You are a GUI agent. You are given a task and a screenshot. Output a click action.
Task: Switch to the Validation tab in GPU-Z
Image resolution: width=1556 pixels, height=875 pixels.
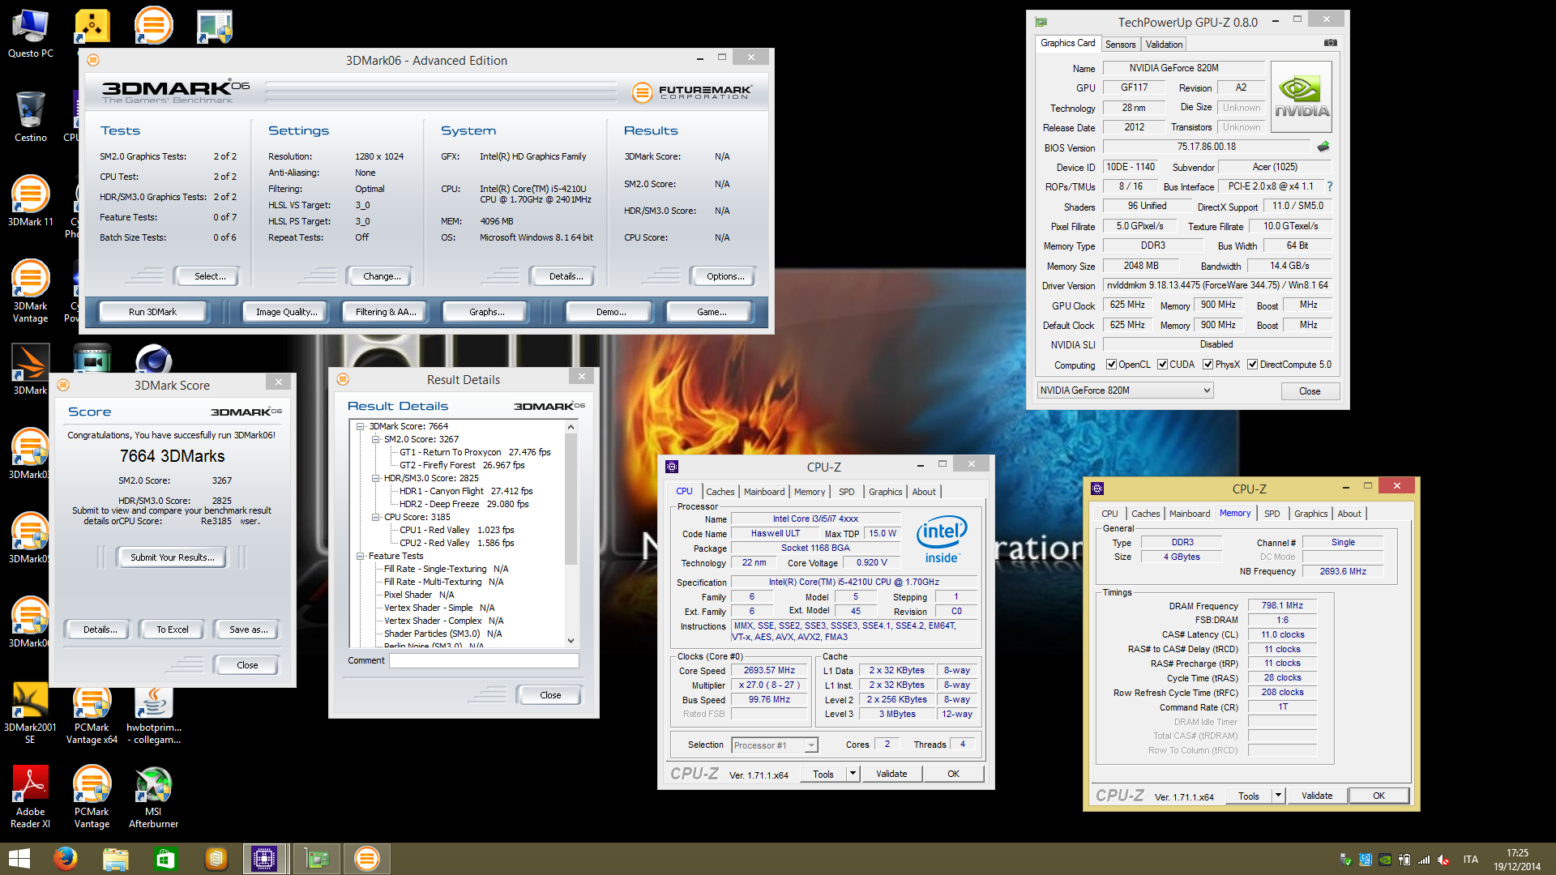coord(1164,45)
